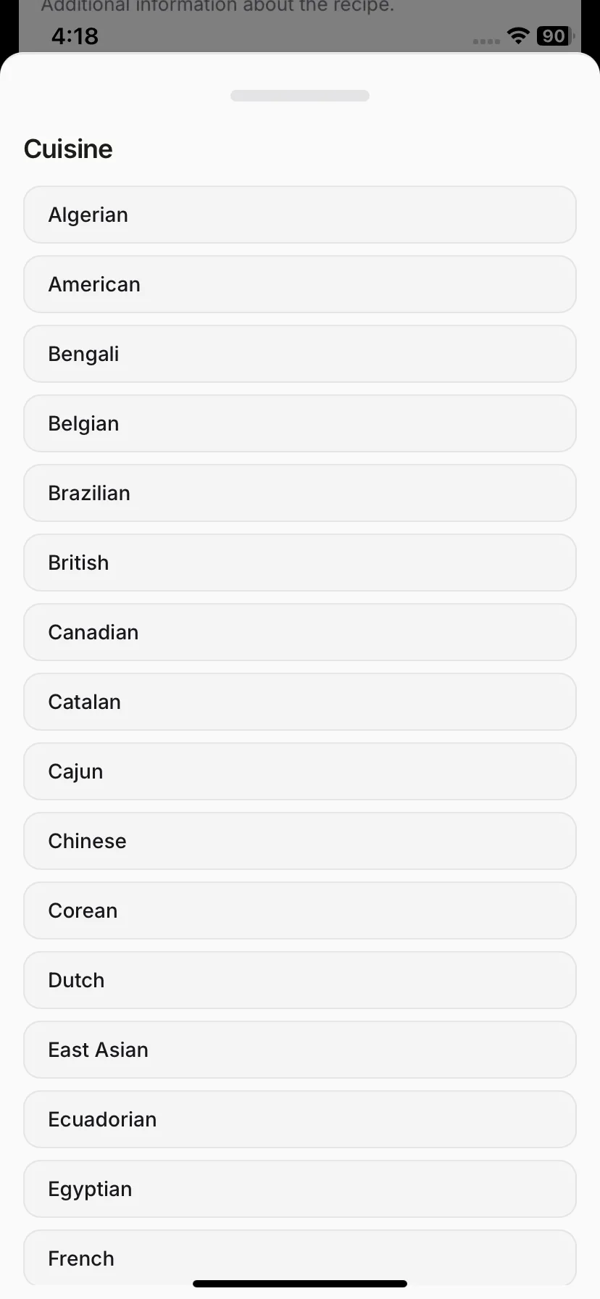This screenshot has width=600, height=1299.
Task: Choose Catalan from the list
Action: (300, 702)
